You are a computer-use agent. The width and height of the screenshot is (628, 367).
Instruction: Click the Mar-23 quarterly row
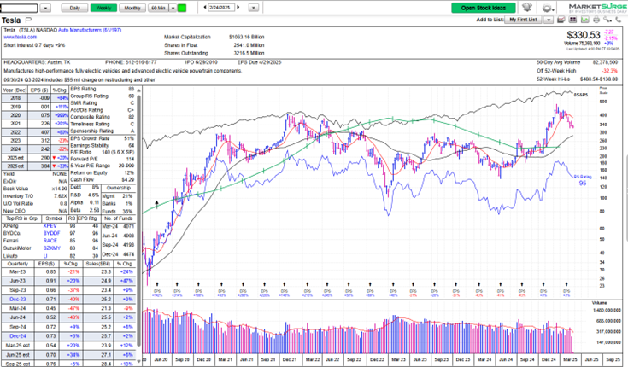(x=68, y=271)
